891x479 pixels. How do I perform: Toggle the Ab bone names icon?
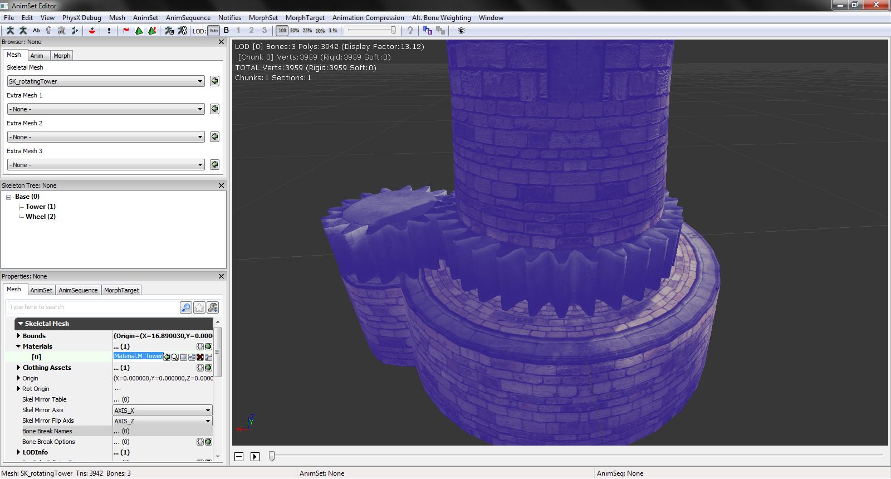[36, 31]
